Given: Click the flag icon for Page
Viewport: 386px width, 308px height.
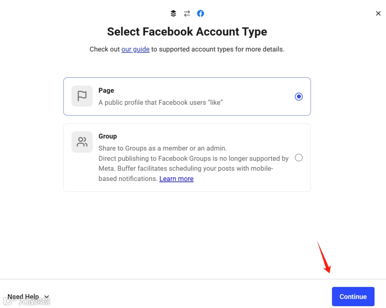Looking at the screenshot, I should click(x=82, y=96).
